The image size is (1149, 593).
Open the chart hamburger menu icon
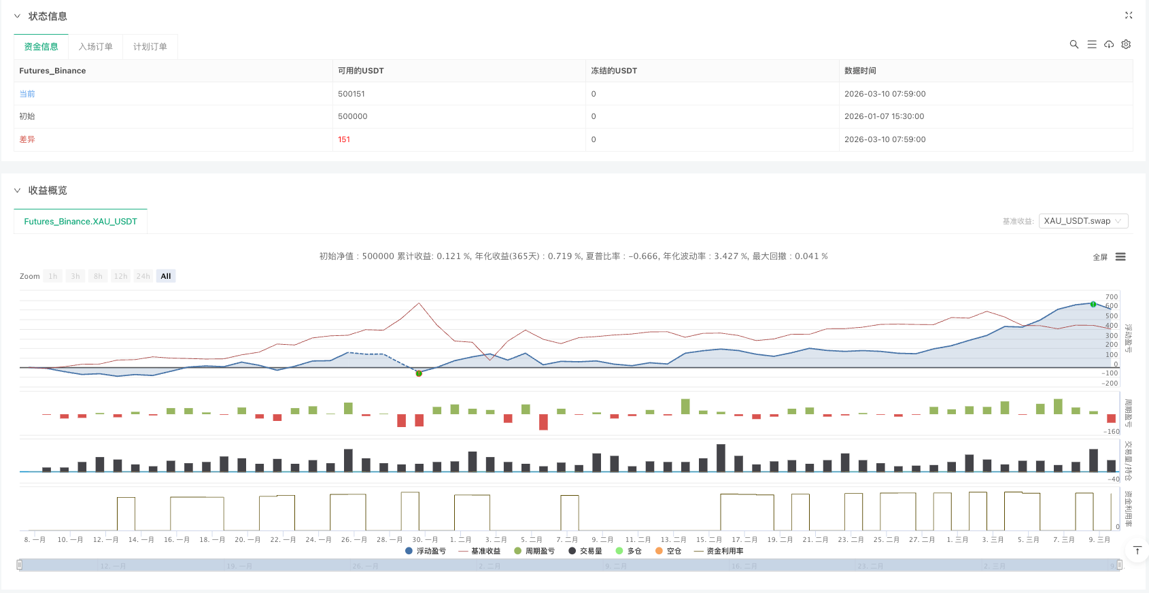(x=1120, y=257)
